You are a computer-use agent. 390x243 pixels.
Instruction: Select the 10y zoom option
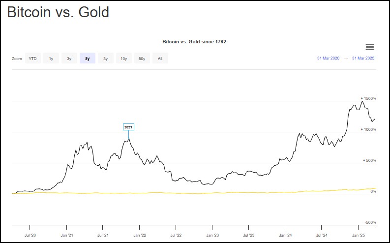pyautogui.click(x=124, y=59)
